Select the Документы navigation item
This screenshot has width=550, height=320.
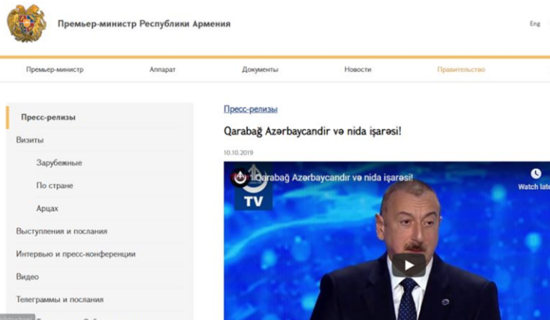(x=260, y=69)
